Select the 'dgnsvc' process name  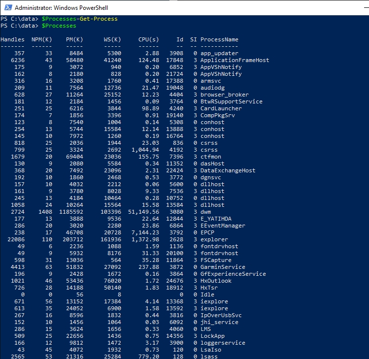tap(211, 177)
